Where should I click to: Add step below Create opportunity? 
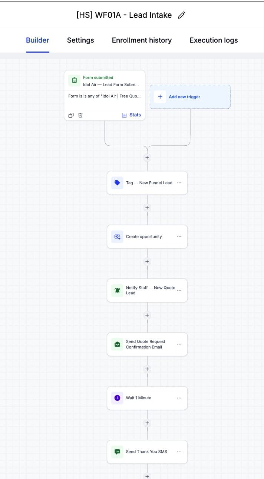[147, 261]
